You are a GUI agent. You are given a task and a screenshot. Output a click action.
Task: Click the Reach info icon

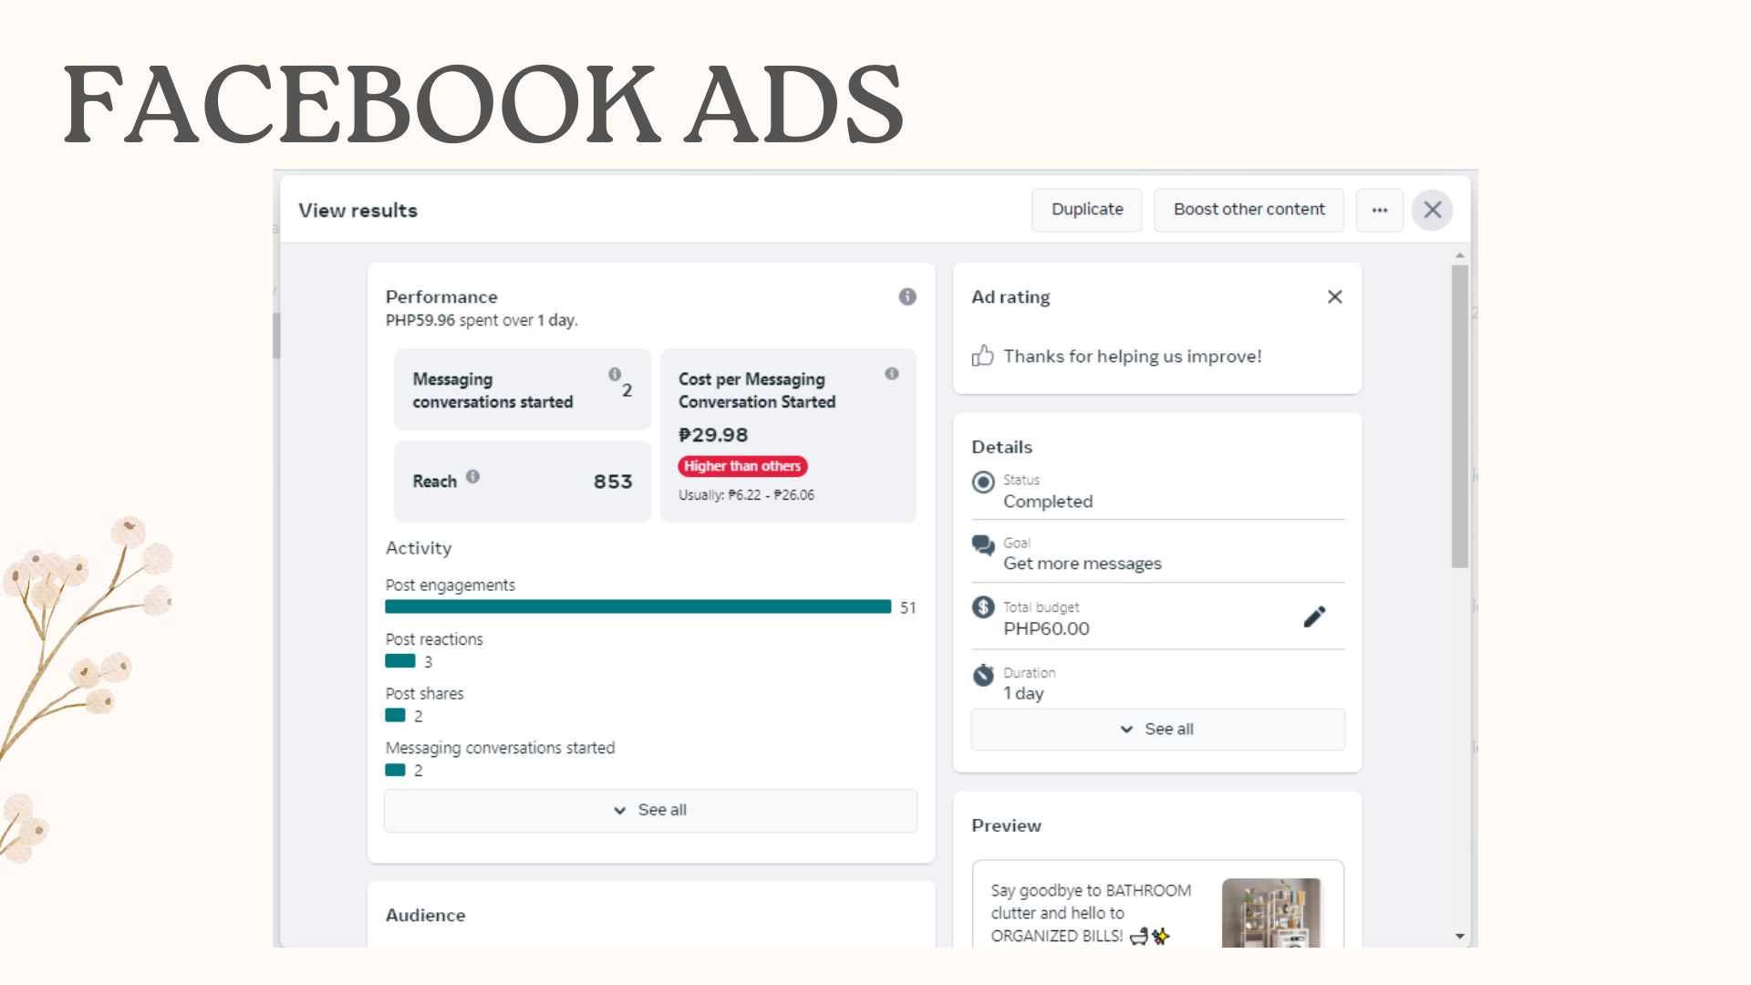click(472, 476)
